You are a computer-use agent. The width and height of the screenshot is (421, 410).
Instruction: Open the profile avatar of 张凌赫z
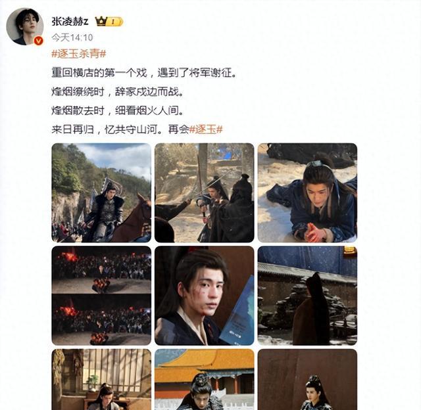pyautogui.click(x=25, y=26)
